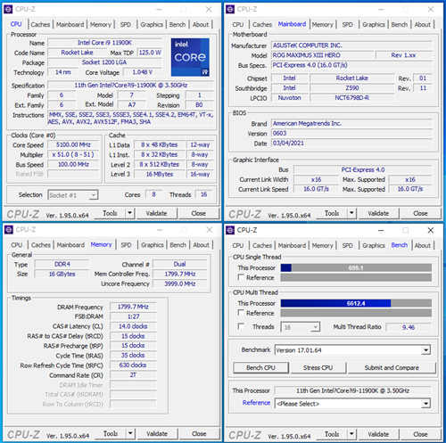446x443 pixels.
Task: Start the Stress CPU test
Action: click(x=318, y=368)
